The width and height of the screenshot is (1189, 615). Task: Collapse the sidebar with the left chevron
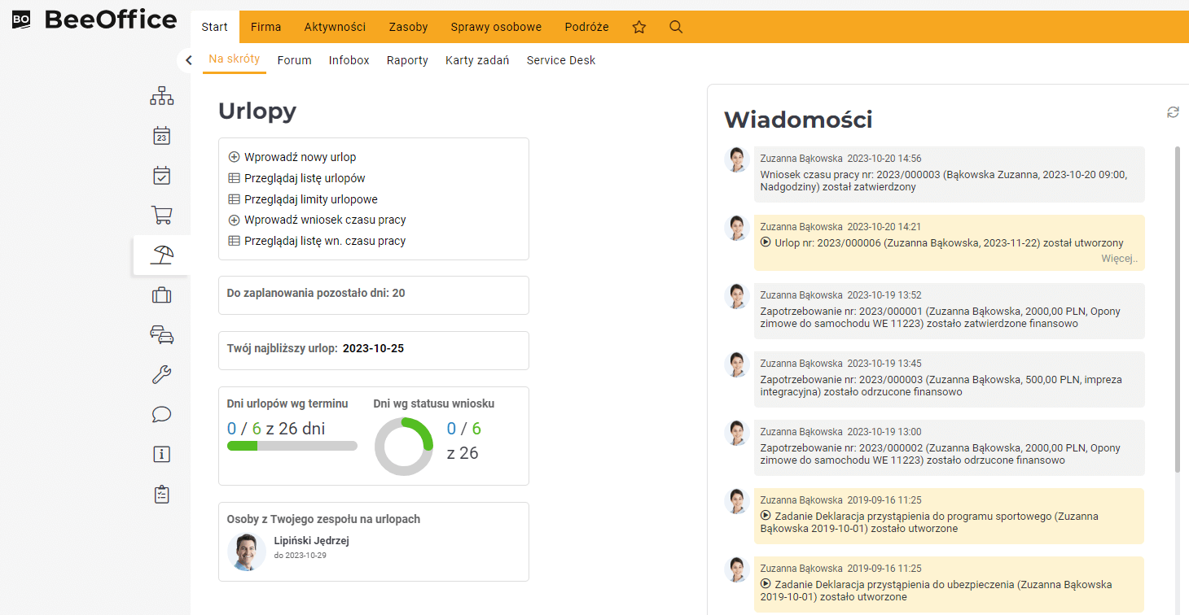tap(189, 60)
